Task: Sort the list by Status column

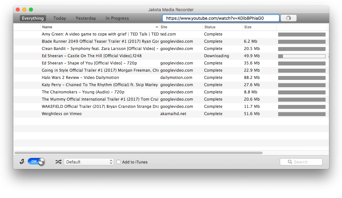Action: [x=210, y=27]
